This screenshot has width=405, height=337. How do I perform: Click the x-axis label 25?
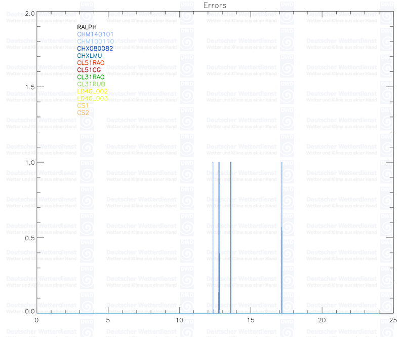click(393, 320)
